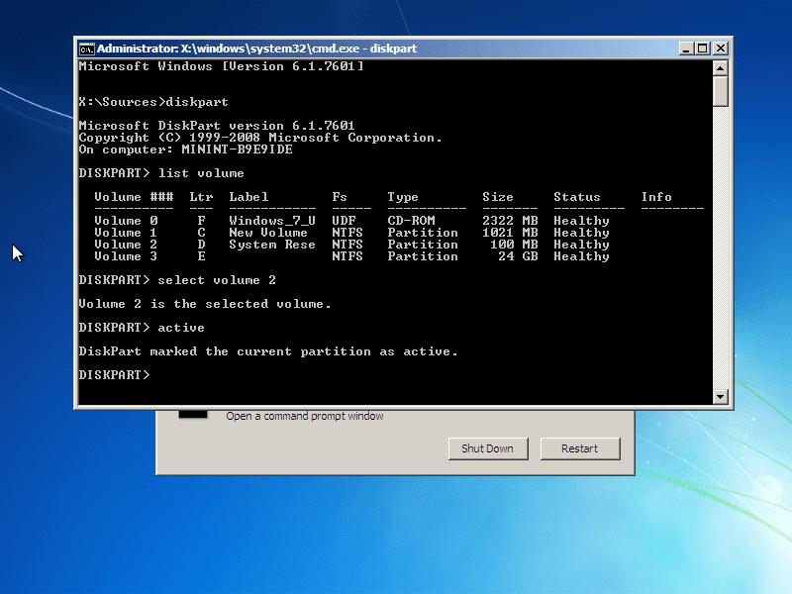Click the Restart button
Image resolution: width=792 pixels, height=594 pixels.
[580, 448]
